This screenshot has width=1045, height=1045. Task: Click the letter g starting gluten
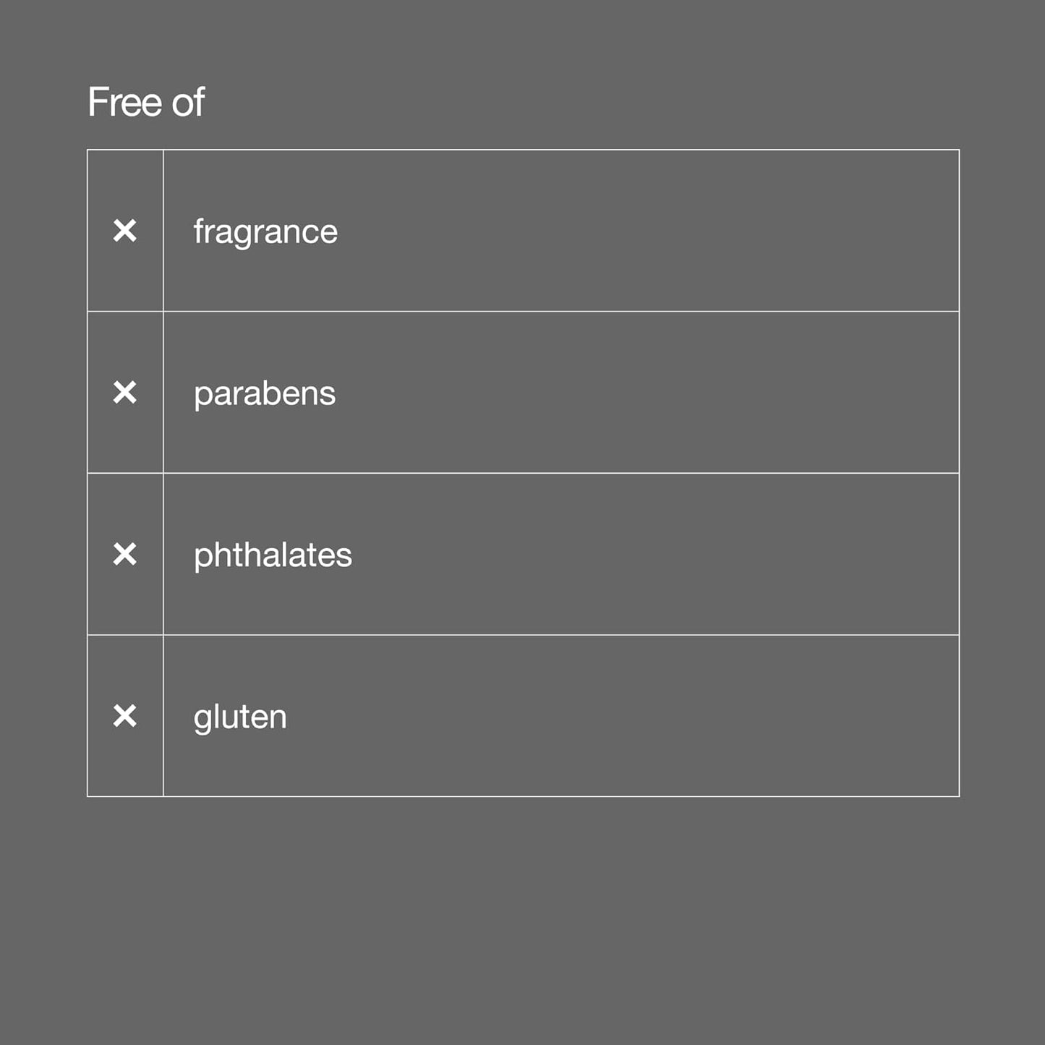(202, 719)
